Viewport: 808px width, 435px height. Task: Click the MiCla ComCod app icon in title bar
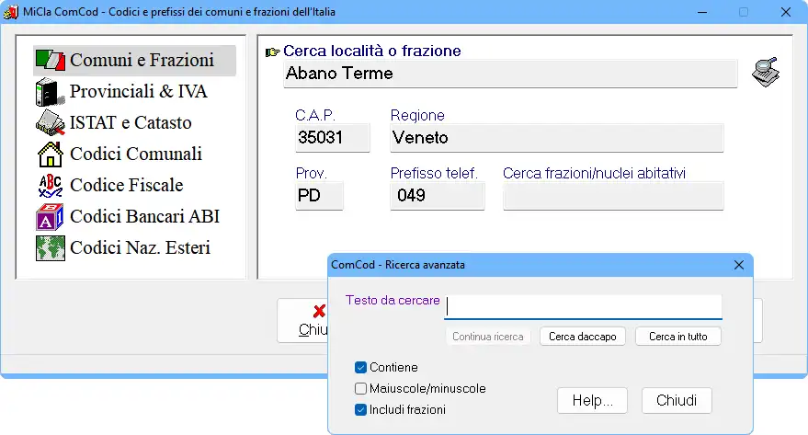(x=10, y=12)
